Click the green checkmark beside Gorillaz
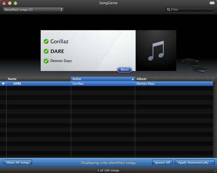 pyautogui.click(x=46, y=41)
